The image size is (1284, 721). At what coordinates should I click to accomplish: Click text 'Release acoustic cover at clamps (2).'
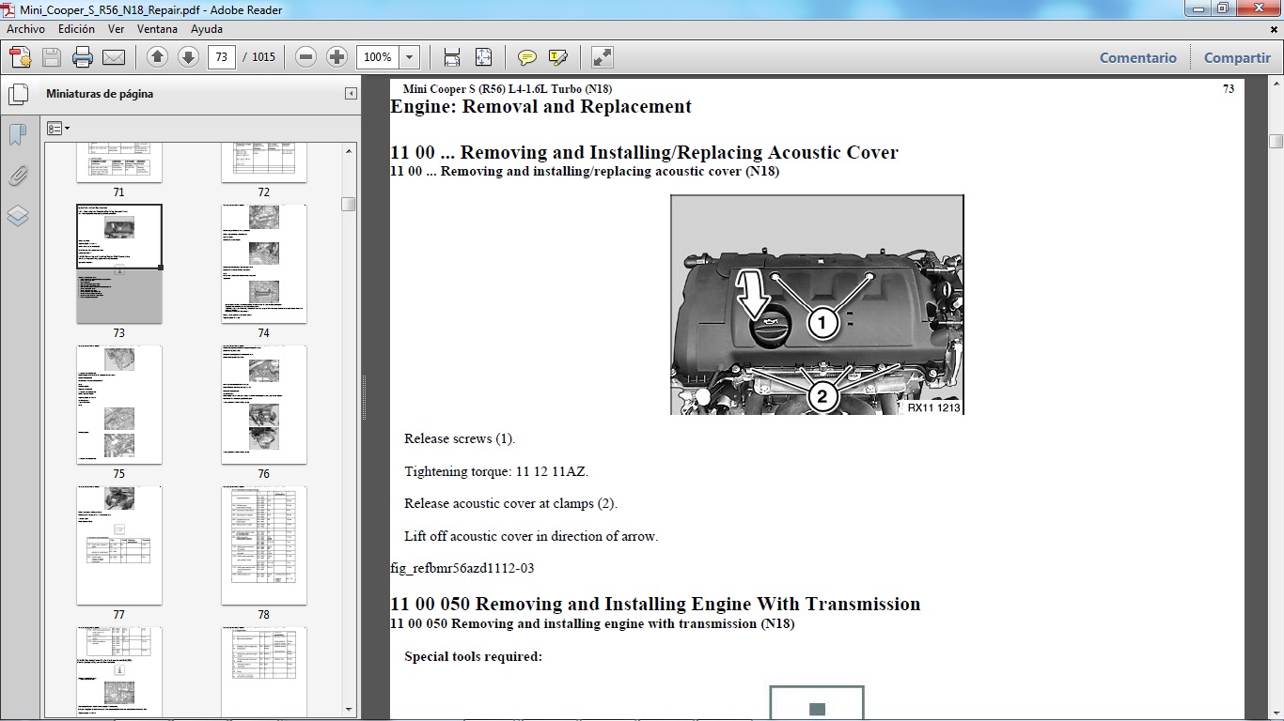(x=510, y=503)
